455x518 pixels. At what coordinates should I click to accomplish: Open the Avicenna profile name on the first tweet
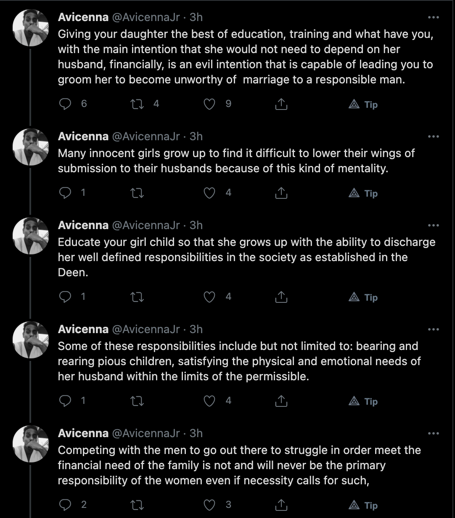click(83, 17)
